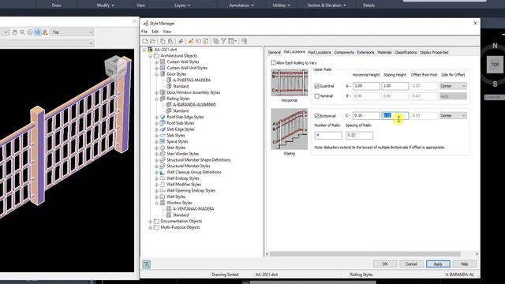Click the Number of Rails field
Screen dimensions: 505x284
point(328,135)
